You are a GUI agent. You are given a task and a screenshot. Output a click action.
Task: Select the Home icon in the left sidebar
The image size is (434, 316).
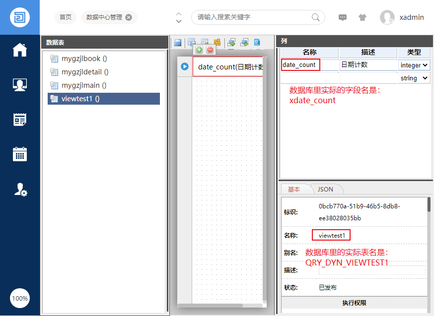click(x=20, y=50)
